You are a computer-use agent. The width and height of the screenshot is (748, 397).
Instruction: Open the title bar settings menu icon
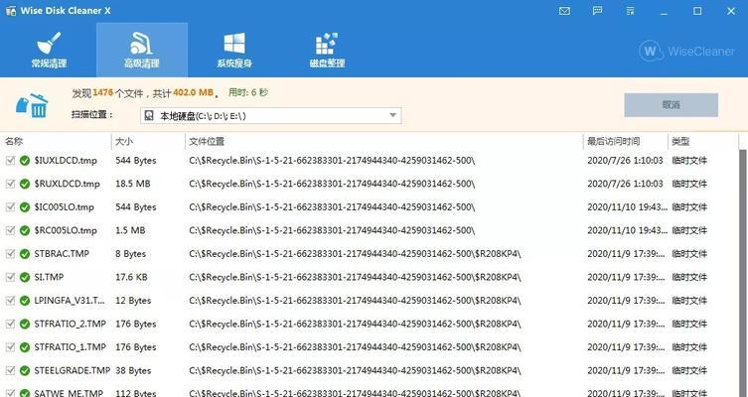[630, 11]
